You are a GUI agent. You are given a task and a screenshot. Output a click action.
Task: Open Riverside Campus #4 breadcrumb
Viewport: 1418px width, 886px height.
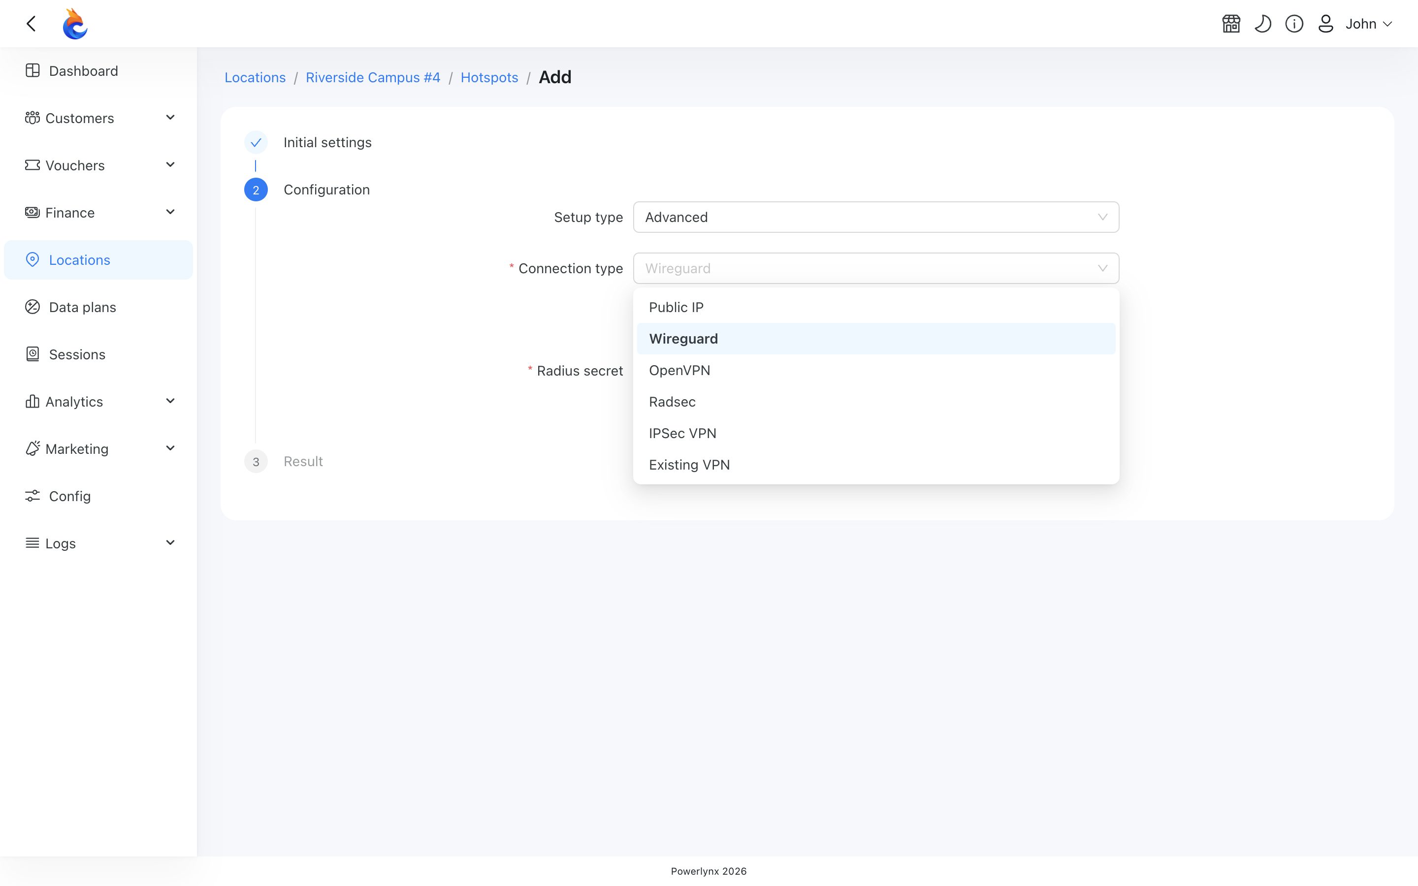373,77
